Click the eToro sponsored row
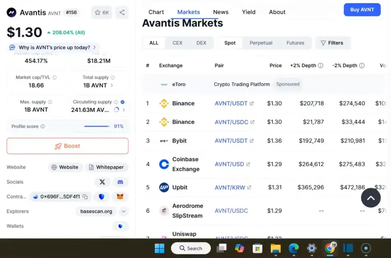Screen dimensions: 391x258 pos(264,84)
